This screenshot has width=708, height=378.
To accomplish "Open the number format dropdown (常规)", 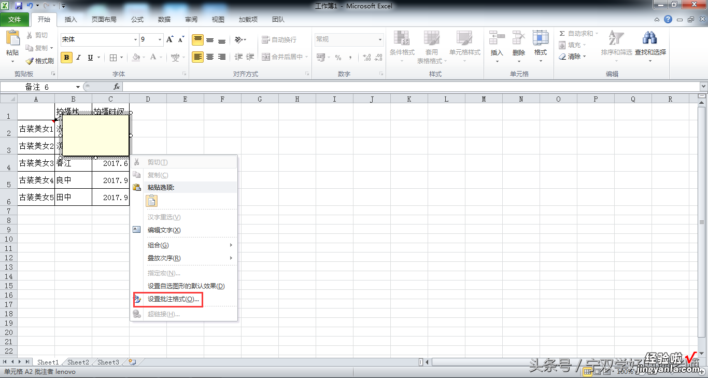I will click(380, 39).
